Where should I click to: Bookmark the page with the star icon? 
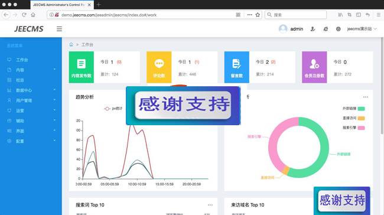pyautogui.click(x=258, y=15)
